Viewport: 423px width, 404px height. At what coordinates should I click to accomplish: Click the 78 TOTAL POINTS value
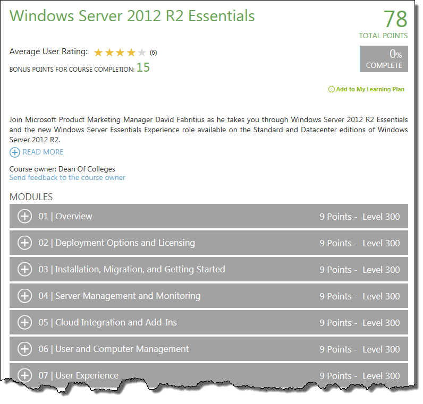click(x=395, y=19)
